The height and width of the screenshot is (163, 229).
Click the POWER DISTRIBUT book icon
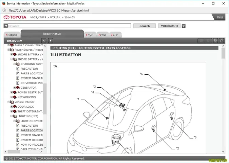[x=15, y=92]
